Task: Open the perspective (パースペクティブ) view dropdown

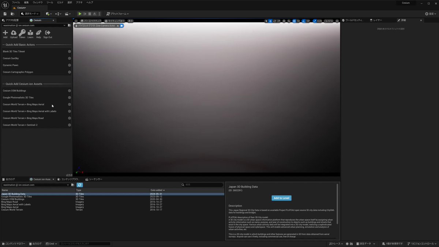Action: [x=91, y=21]
